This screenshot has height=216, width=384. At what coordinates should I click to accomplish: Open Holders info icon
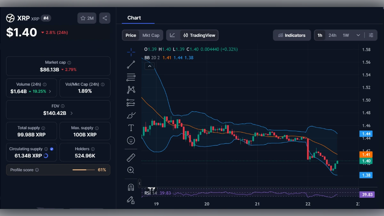(93, 149)
